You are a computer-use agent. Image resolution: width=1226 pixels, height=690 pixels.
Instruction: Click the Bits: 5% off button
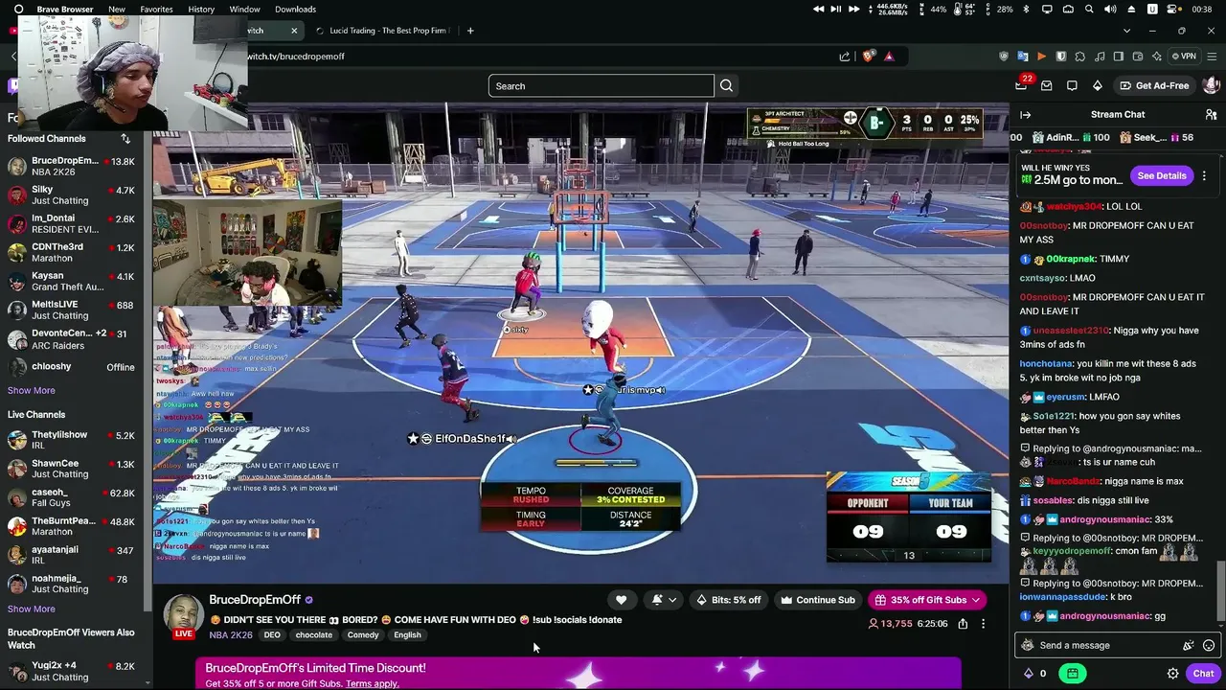point(728,600)
